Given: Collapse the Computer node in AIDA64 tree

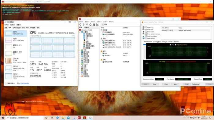Looking at the screenshot, I should (80, 32).
